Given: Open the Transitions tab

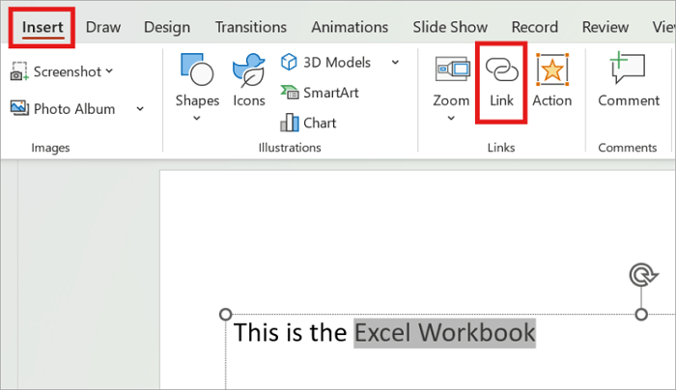Looking at the screenshot, I should (251, 27).
